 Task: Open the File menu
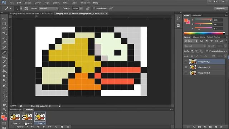pos(11,3)
